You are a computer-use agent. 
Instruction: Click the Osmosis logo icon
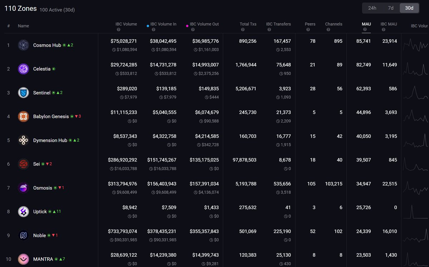(x=24, y=188)
